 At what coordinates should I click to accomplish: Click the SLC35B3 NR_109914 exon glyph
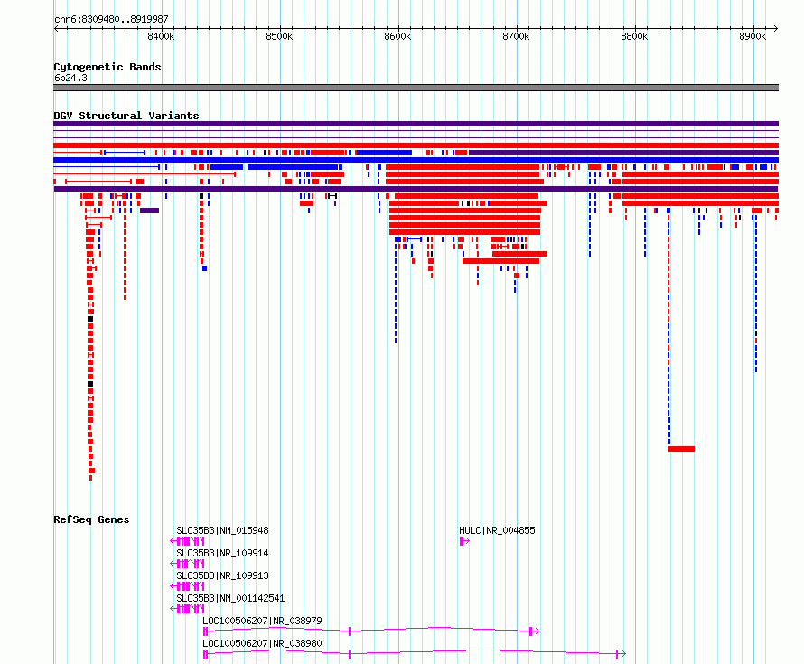click(x=187, y=564)
